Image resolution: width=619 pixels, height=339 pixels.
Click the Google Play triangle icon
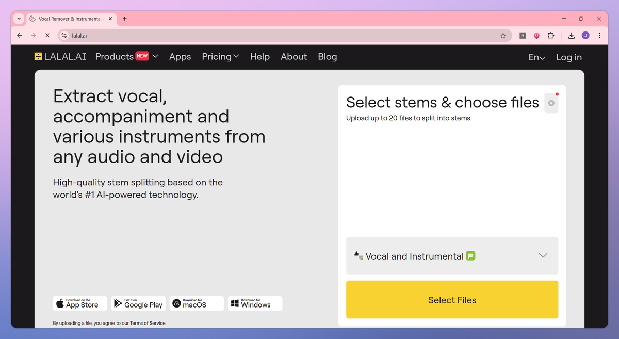click(x=119, y=303)
